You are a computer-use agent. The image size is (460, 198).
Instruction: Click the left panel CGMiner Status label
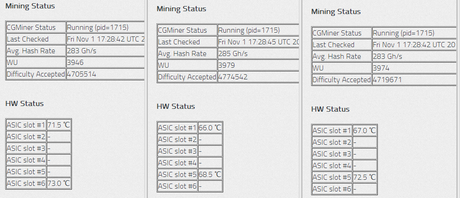click(31, 28)
